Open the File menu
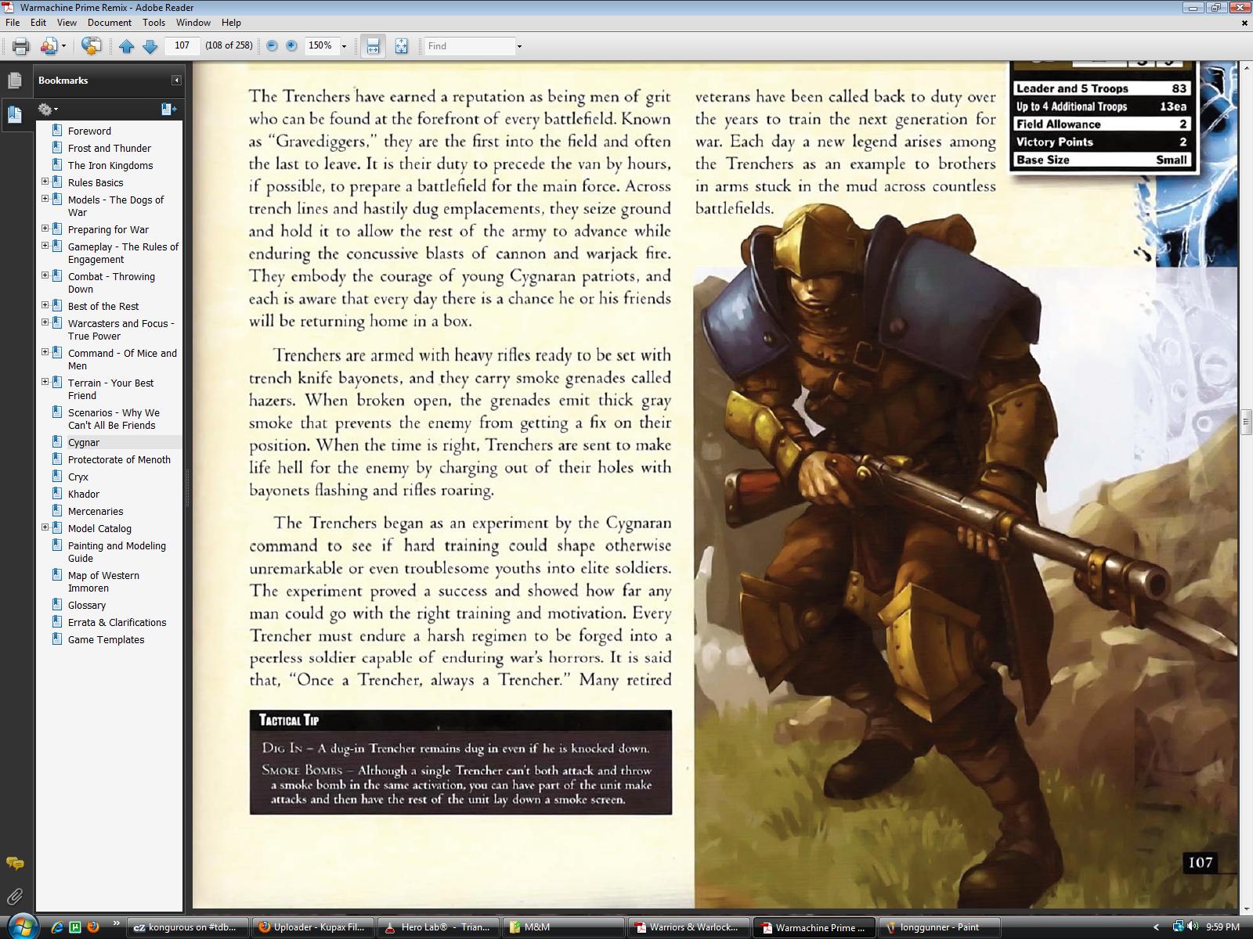Viewport: 1253px width, 939px height. click(x=13, y=23)
